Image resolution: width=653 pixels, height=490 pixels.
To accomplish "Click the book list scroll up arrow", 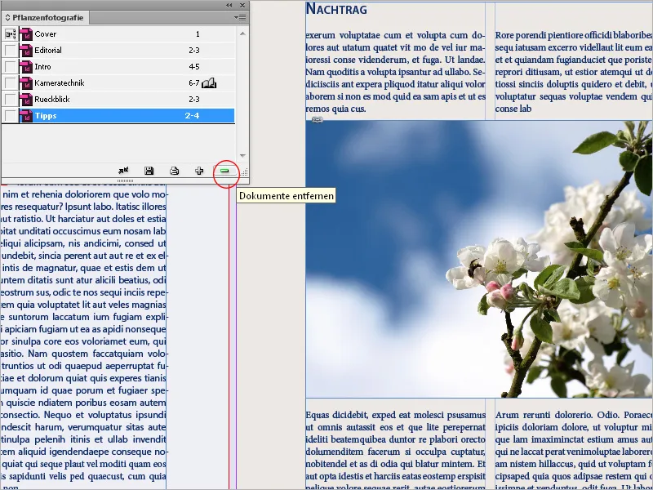I will (242, 33).
